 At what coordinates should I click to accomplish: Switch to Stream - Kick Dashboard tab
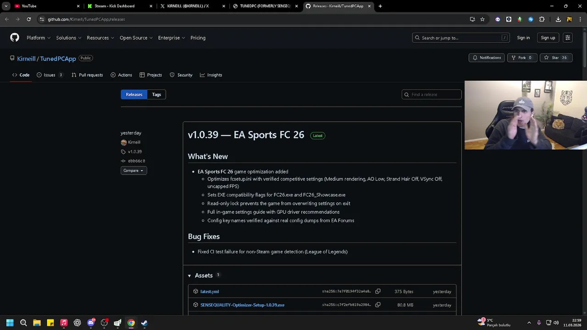pos(119,6)
